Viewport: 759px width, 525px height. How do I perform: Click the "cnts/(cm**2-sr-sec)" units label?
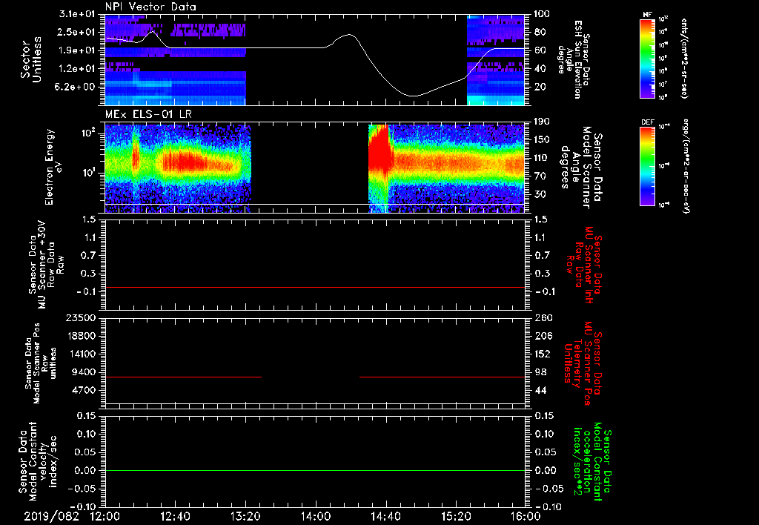[684, 58]
